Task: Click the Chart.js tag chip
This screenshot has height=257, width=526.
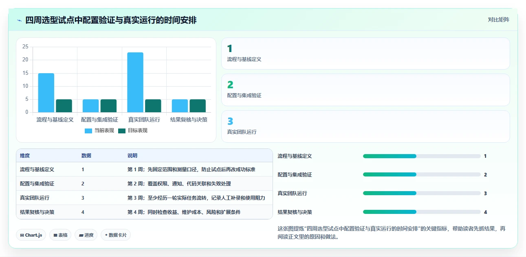Action: [x=31, y=235]
